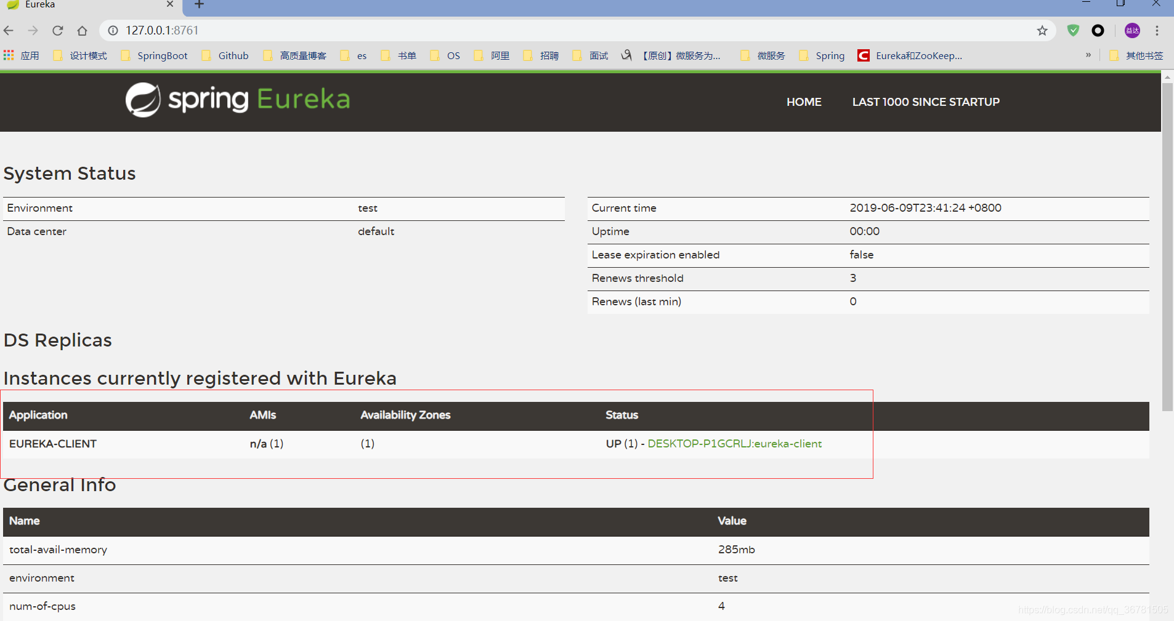Screen dimensions: 1174x621
Task: Open the 微服务 bookmark folder
Action: [763, 55]
